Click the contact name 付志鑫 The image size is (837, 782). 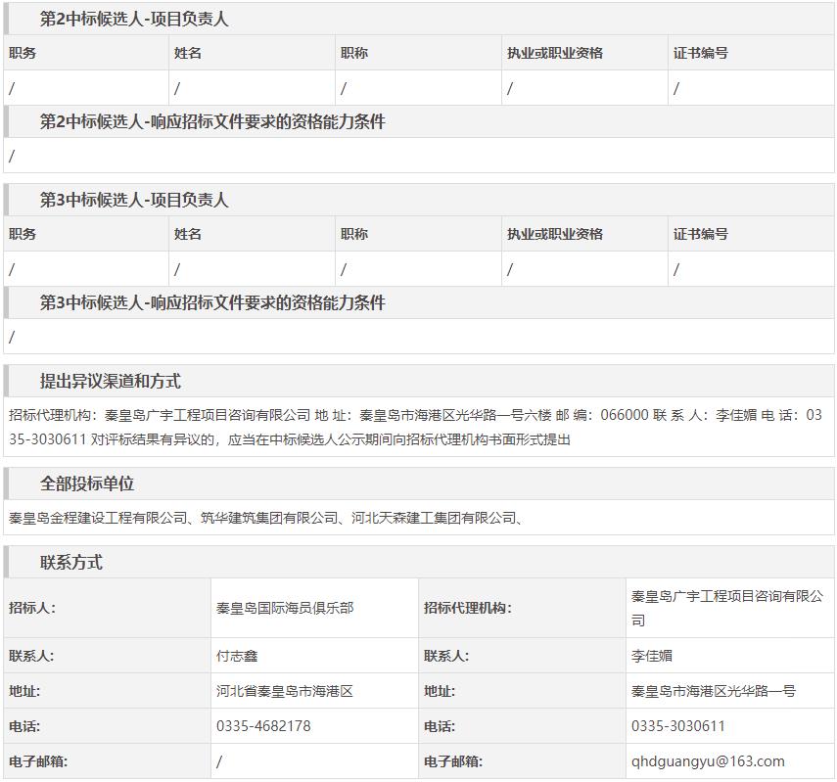237,656
